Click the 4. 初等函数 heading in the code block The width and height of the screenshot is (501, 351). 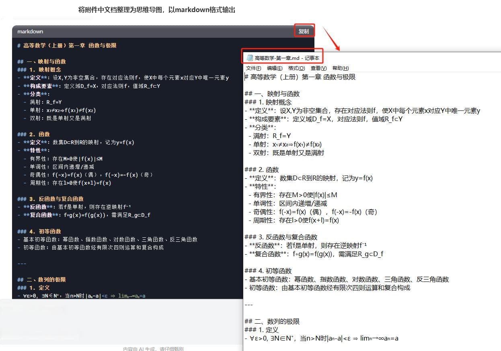[x=39, y=231]
